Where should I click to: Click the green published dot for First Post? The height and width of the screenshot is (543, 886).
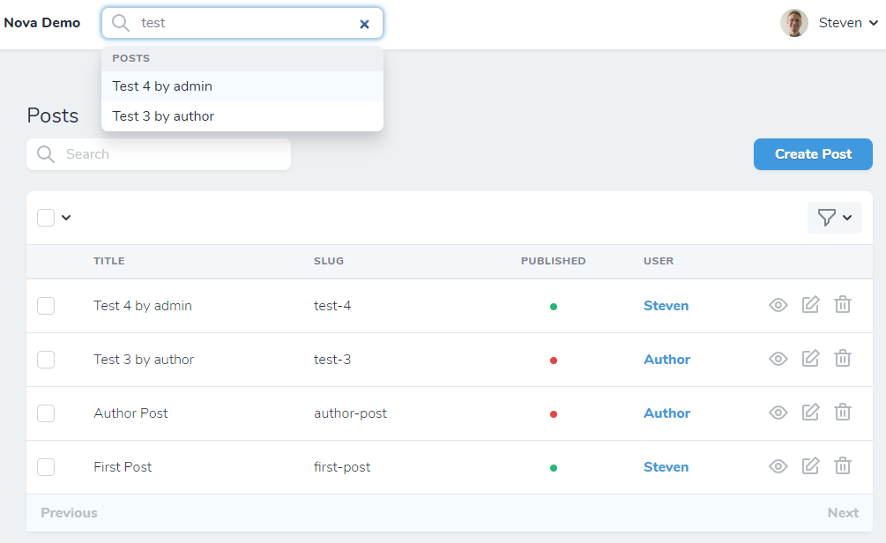click(554, 466)
